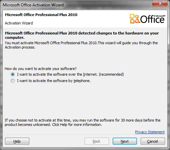
Task: Click the bold 'detected changes to the hardware' message
Action: 82,35
